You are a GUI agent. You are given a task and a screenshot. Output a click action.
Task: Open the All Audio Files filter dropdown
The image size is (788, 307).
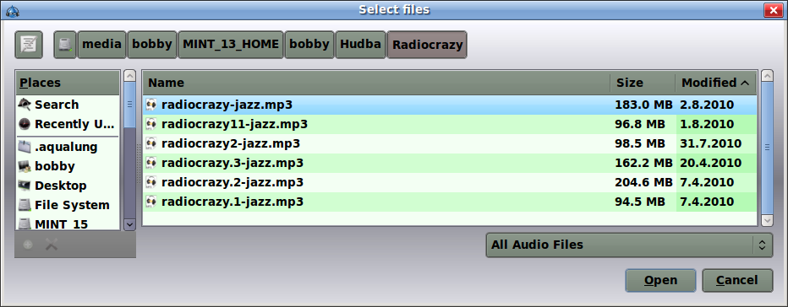point(629,245)
